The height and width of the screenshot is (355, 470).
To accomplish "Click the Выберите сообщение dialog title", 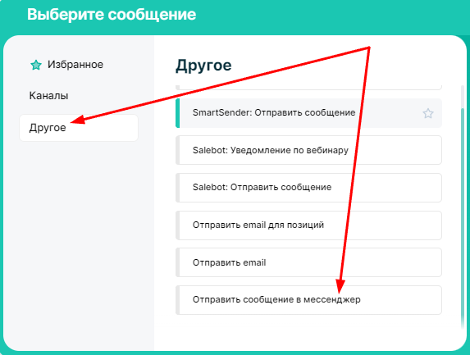I will (x=112, y=14).
